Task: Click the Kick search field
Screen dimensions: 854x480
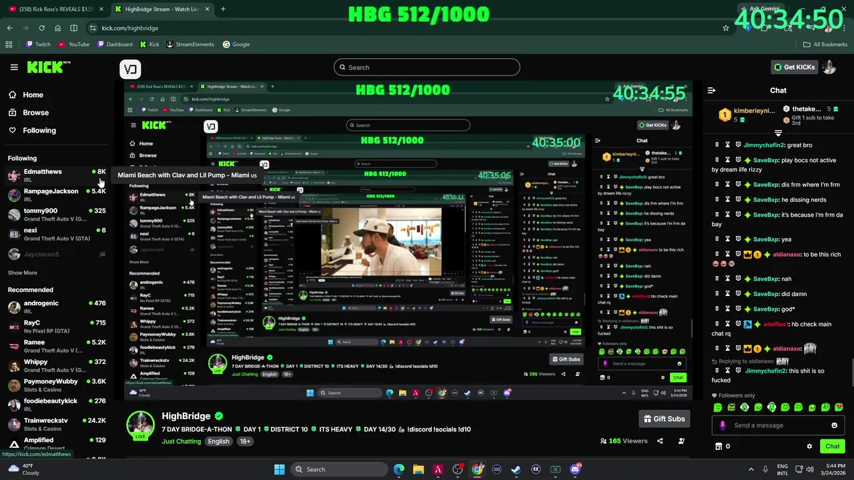Action: tap(427, 67)
